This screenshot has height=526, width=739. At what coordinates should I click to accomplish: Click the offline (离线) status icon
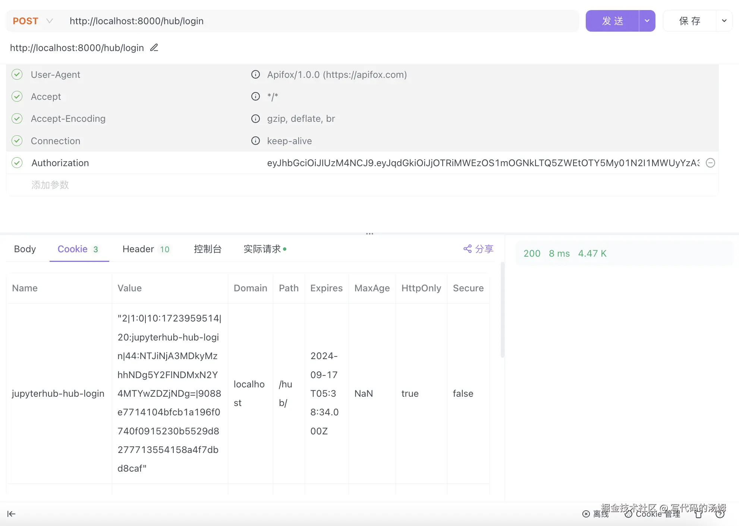tap(586, 514)
